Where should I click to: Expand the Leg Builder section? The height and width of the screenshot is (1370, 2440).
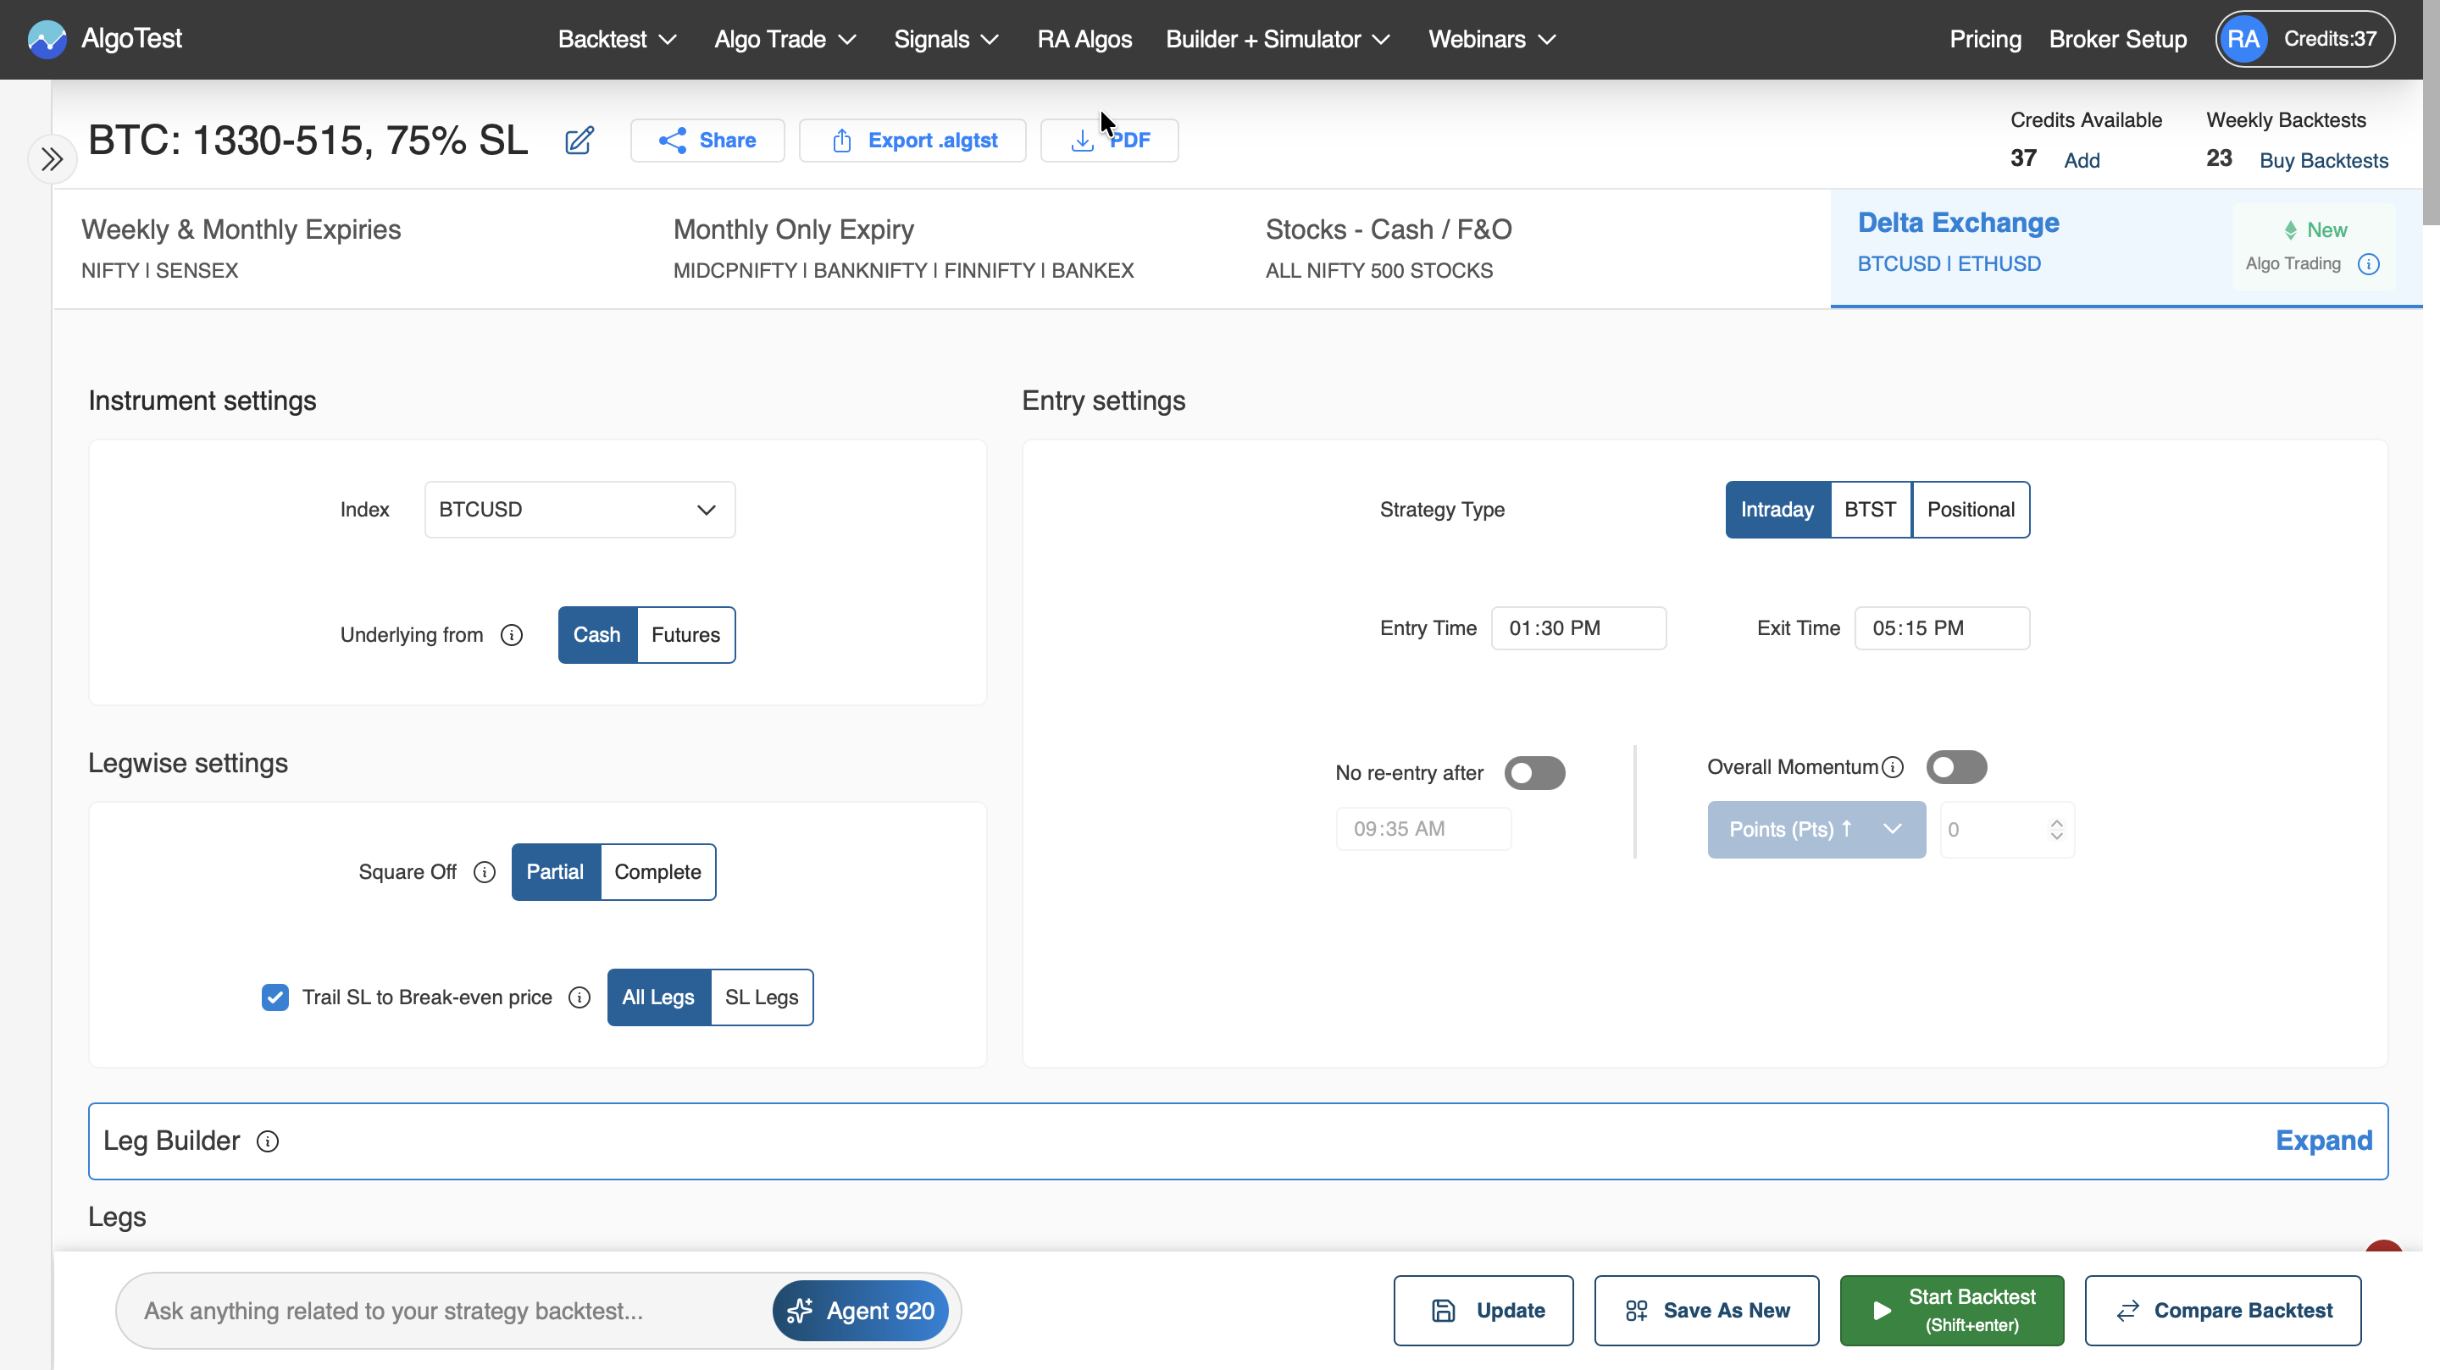pos(2323,1141)
